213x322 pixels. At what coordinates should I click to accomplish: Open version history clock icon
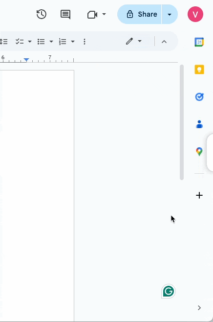pos(42,14)
